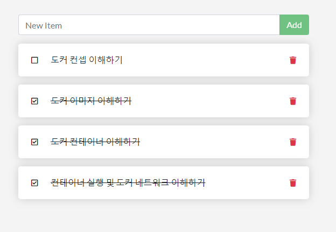Click empty middle of '도커 이미지 이해하기' card
Image resolution: width=336 pixels, height=232 pixels.
click(210, 101)
